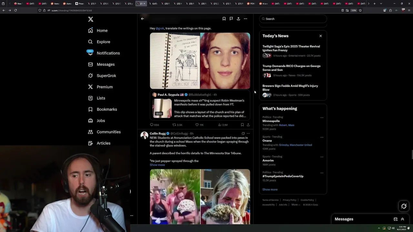Open the Onana trending topic
The image size is (413, 232).
coord(267,141)
